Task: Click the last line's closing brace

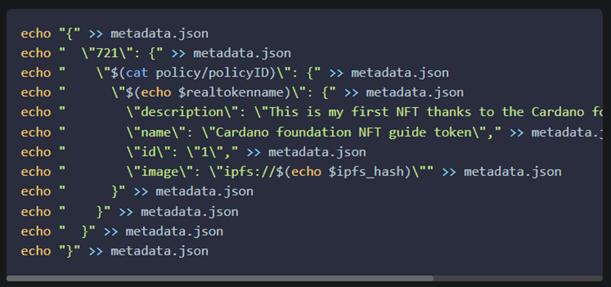Action: coord(70,251)
